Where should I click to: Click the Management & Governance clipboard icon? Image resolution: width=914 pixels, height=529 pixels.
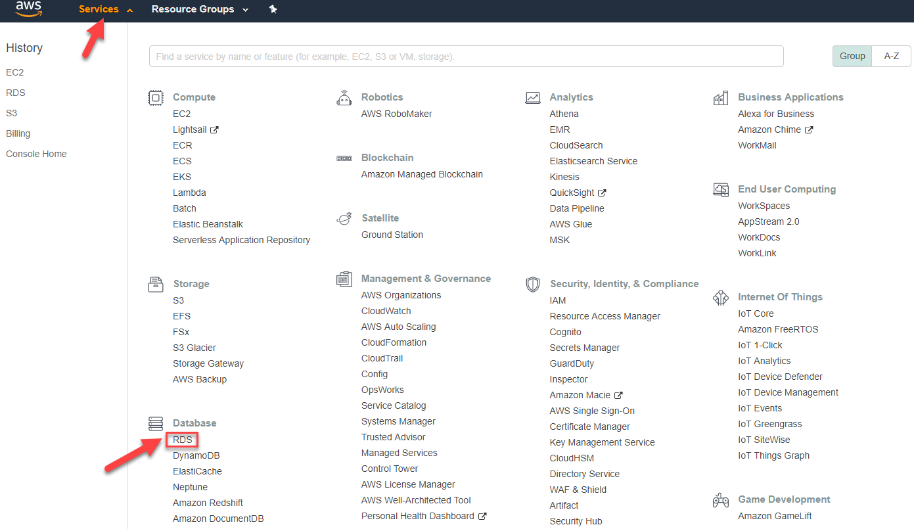click(344, 279)
